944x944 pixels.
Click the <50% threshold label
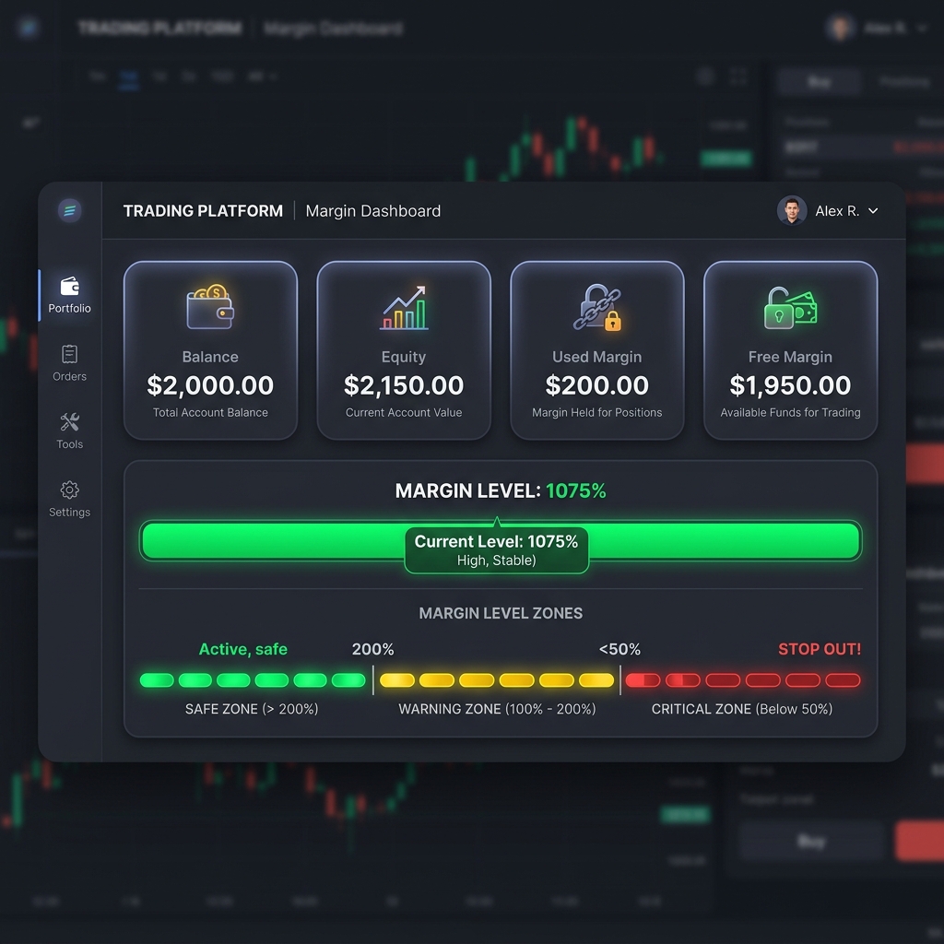619,649
